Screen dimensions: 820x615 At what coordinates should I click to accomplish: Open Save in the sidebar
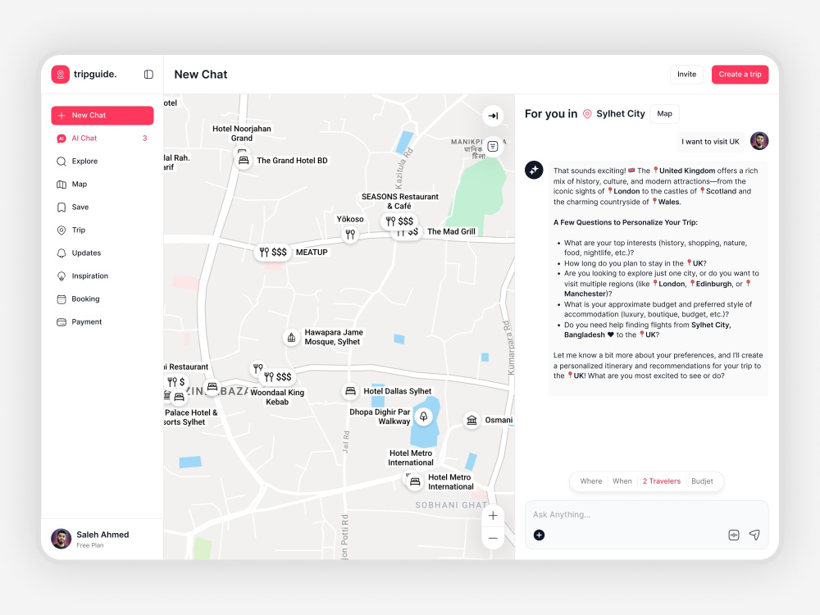pos(102,207)
